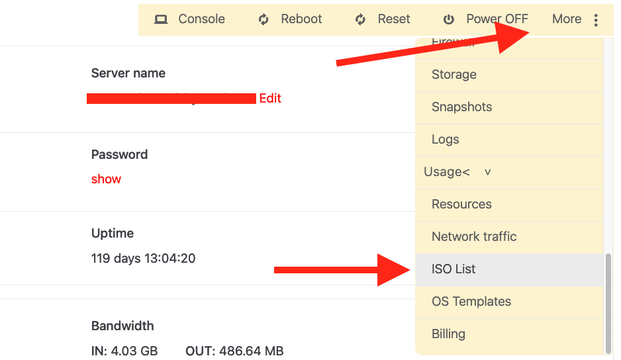Click the small chevron next to Usage
This screenshot has height=360, width=621.
tap(488, 172)
